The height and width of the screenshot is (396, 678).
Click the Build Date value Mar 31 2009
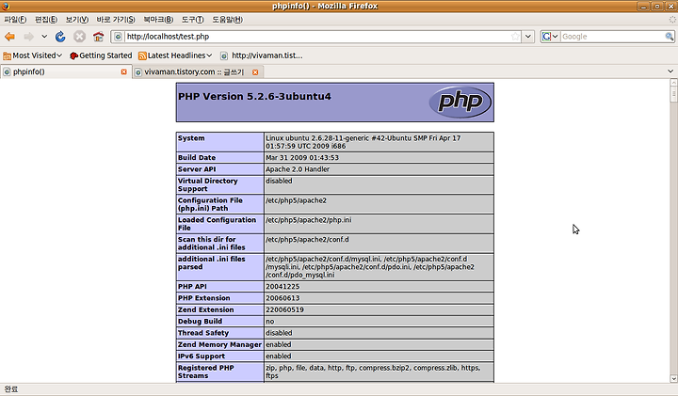[302, 158]
